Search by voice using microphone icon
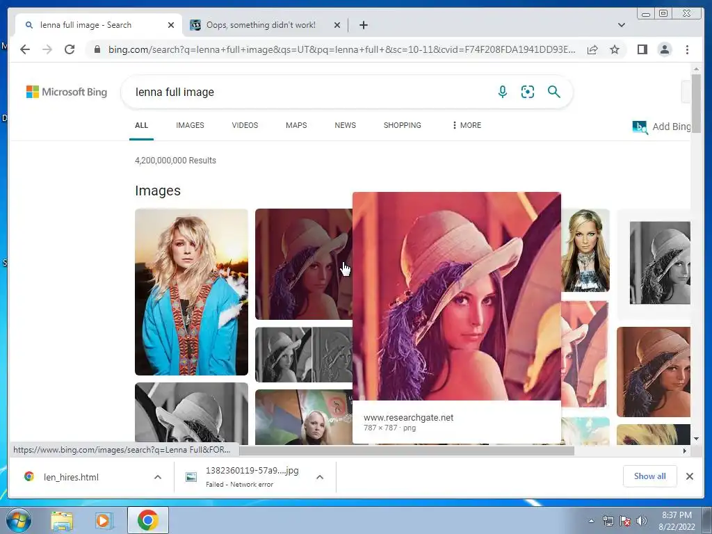Screen dimensions: 712x534 coord(502,92)
